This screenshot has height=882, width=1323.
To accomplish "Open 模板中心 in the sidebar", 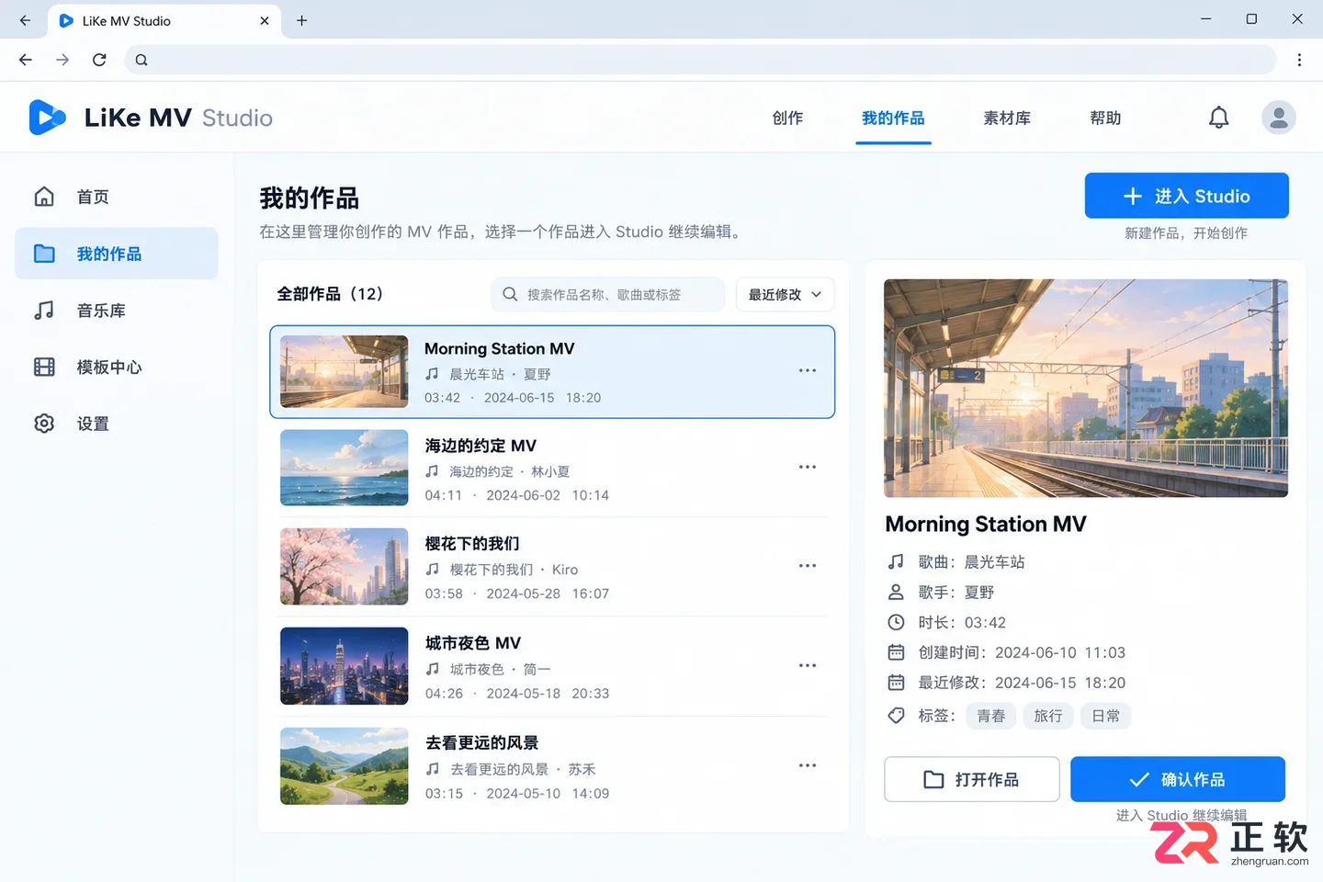I will pyautogui.click(x=117, y=367).
